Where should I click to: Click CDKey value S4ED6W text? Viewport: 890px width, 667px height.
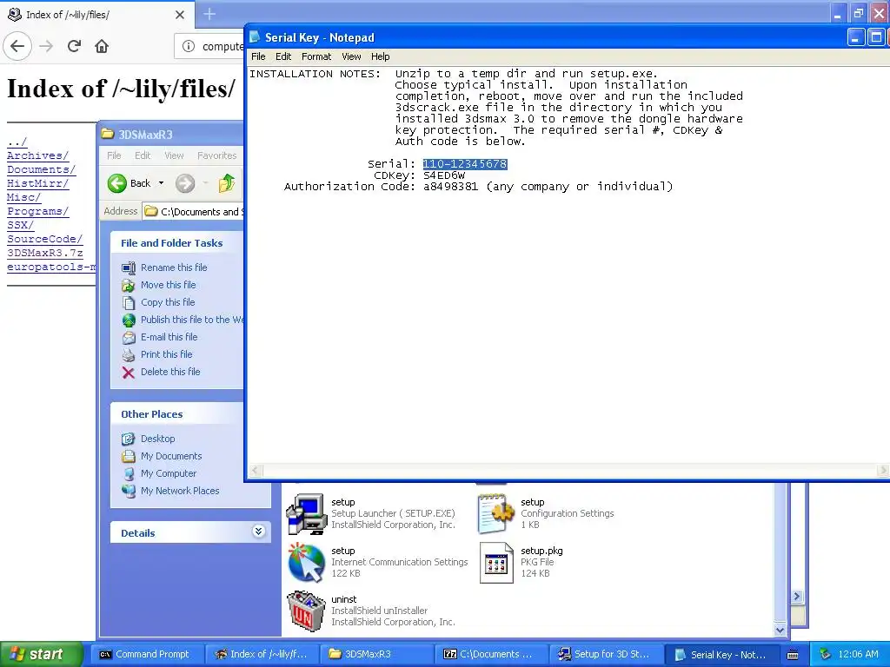click(x=444, y=175)
